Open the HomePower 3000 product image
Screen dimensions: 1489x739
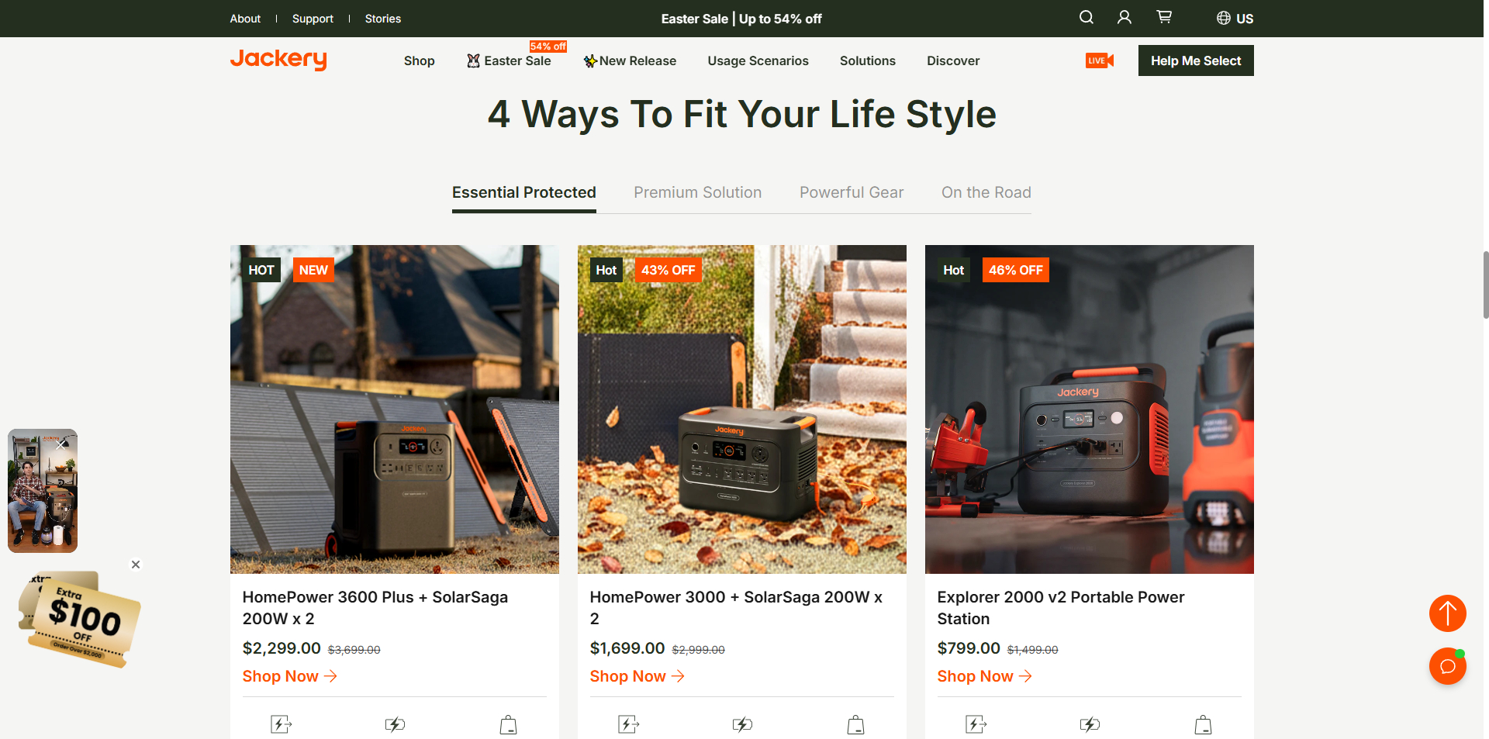point(742,409)
